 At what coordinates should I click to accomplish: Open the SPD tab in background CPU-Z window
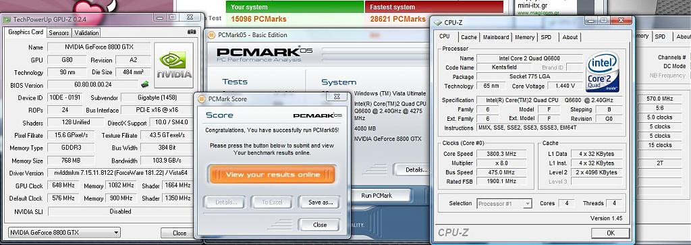pyautogui.click(x=660, y=36)
